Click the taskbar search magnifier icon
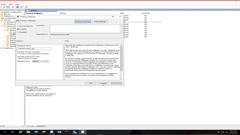 pyautogui.click(x=5, y=132)
